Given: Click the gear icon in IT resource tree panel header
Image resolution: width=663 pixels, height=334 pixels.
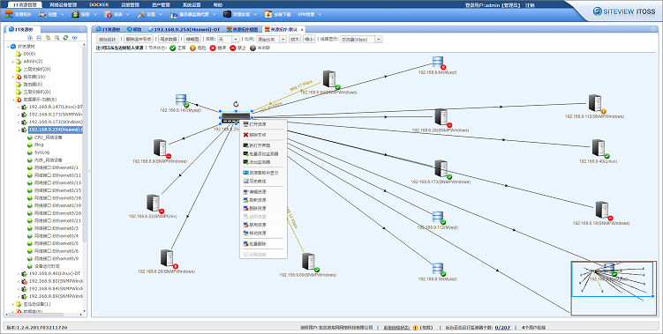Looking at the screenshot, I should [x=82, y=29].
